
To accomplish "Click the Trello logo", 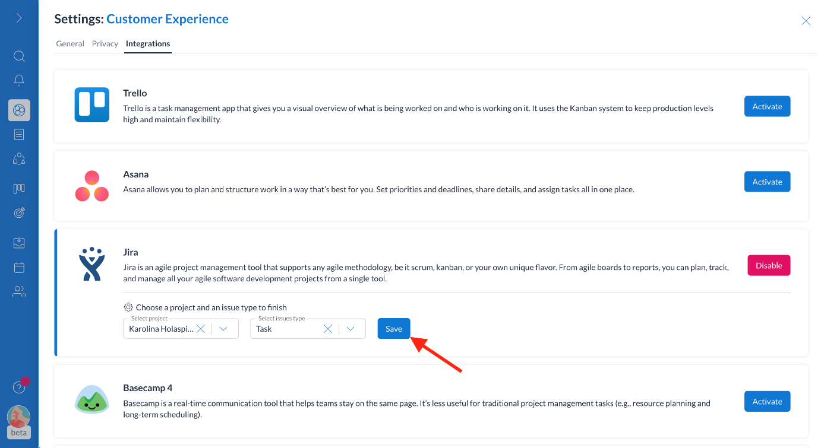I will click(x=91, y=105).
